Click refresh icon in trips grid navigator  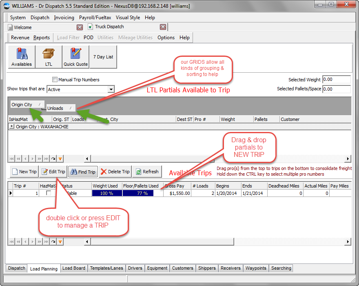(53, 241)
